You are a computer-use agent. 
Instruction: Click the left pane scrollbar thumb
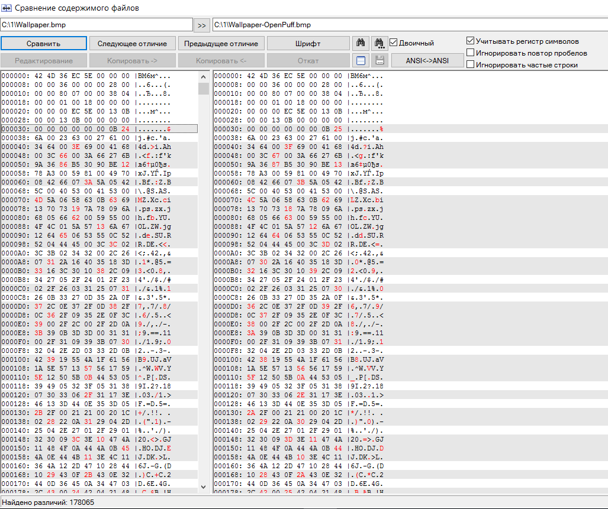click(204, 89)
